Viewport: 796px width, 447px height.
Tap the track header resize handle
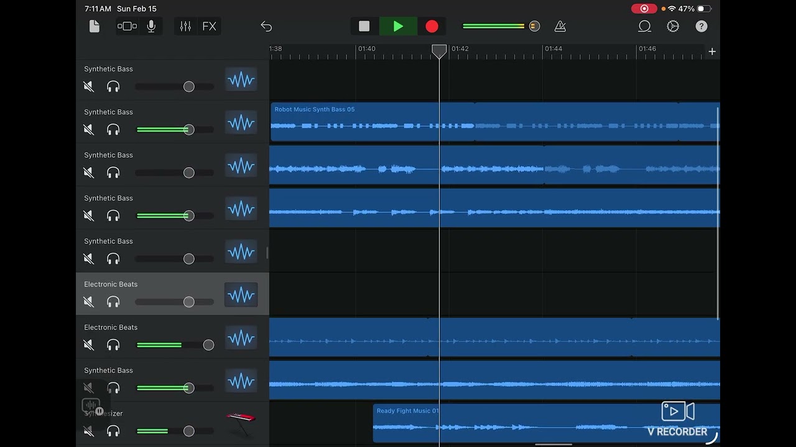point(267,253)
